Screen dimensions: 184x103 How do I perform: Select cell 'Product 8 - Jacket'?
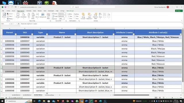[x=62, y=68]
